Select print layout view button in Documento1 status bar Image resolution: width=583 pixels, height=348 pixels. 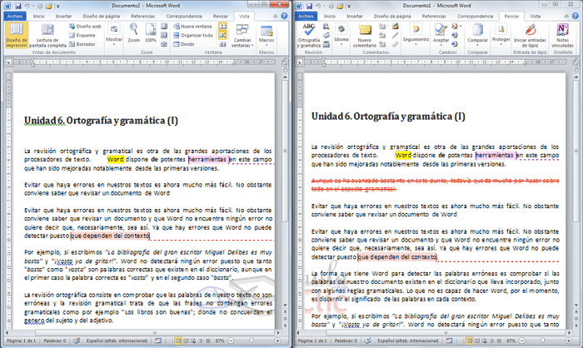(470, 341)
